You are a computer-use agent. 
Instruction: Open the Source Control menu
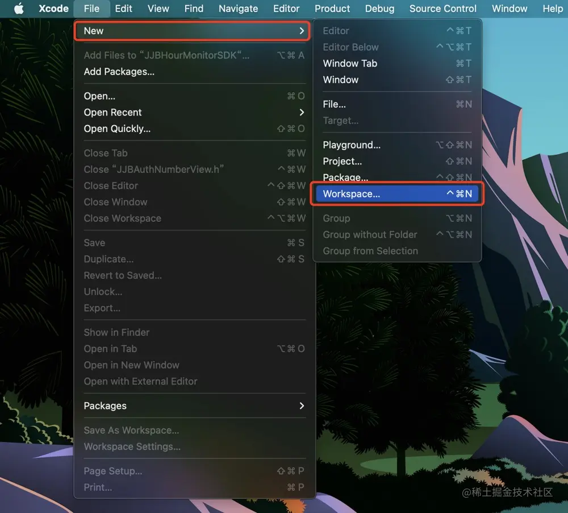[x=442, y=9]
